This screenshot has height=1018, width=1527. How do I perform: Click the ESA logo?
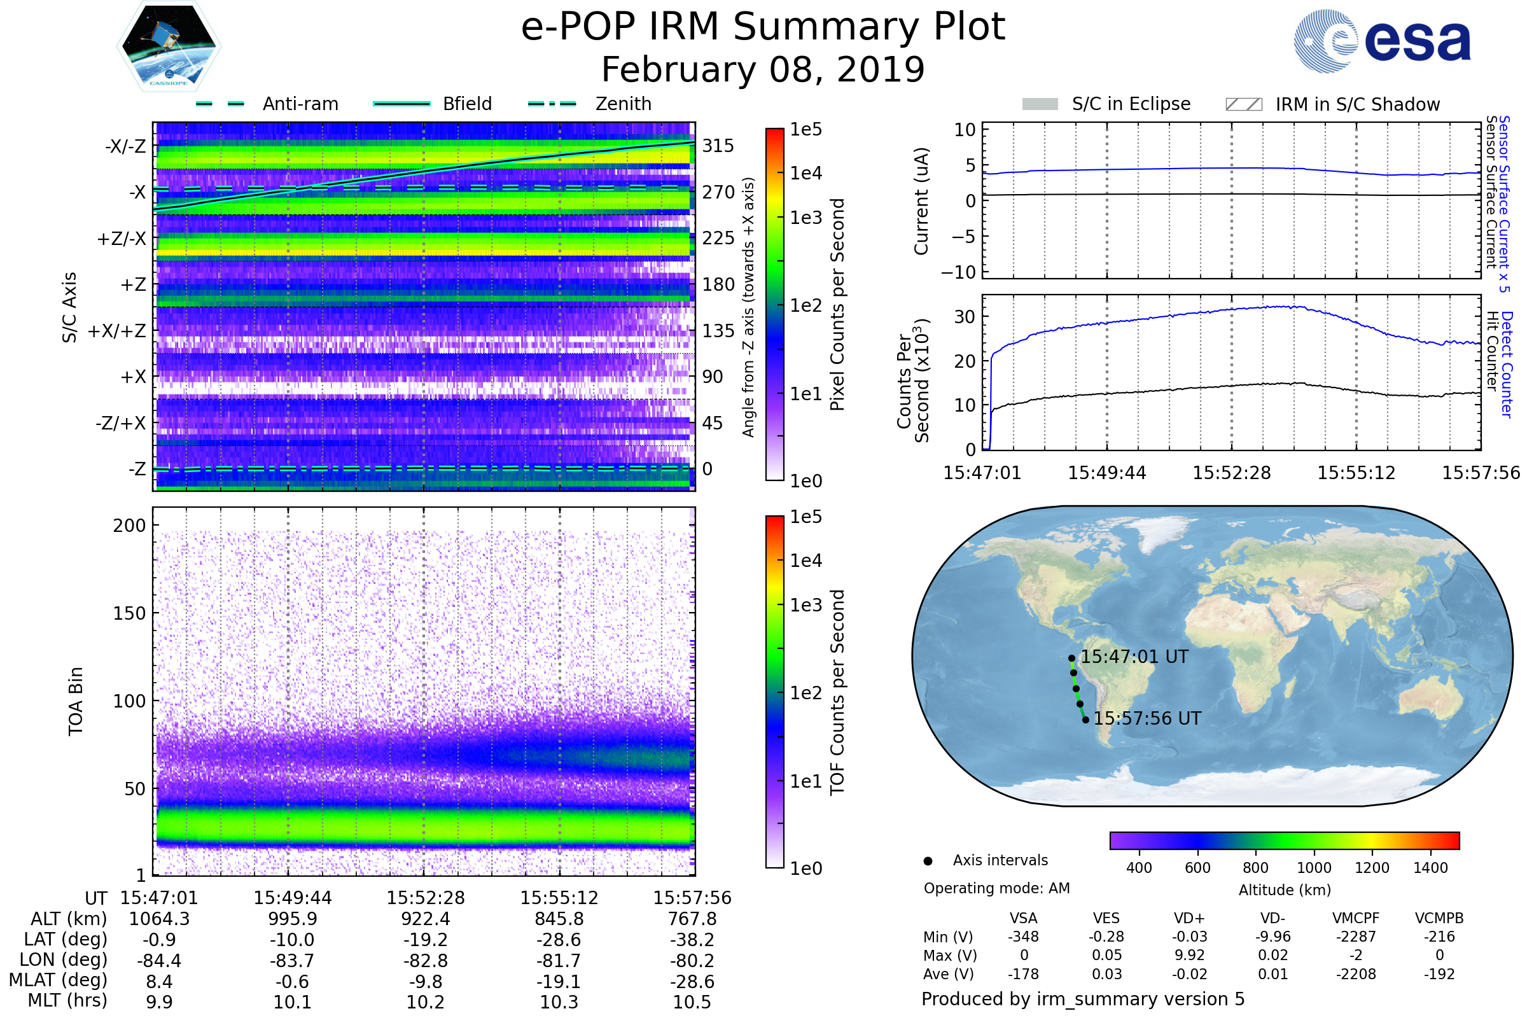(1382, 41)
